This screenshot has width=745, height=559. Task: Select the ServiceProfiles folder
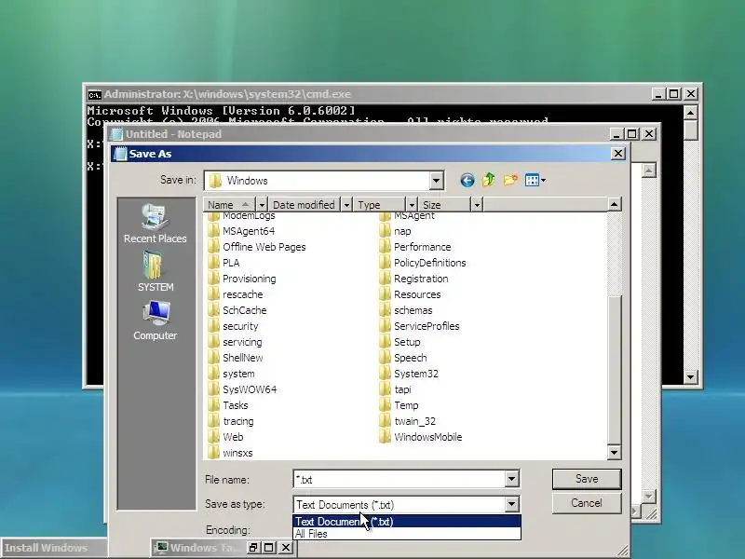point(420,326)
